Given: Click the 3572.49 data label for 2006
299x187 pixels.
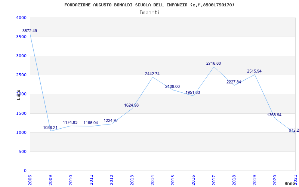Looking at the screenshot, I should [x=30, y=31].
